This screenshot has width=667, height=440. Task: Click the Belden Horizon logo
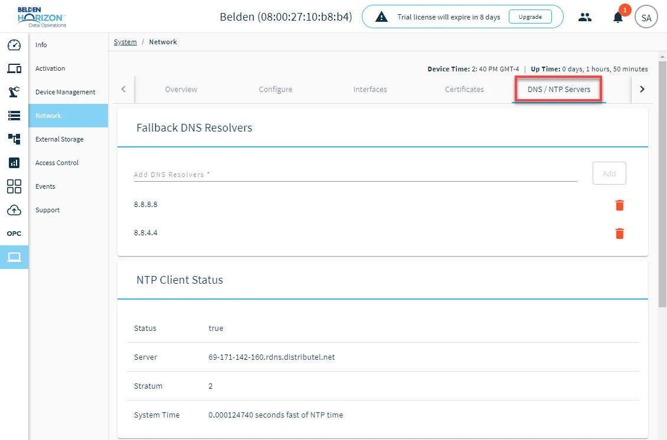point(42,17)
